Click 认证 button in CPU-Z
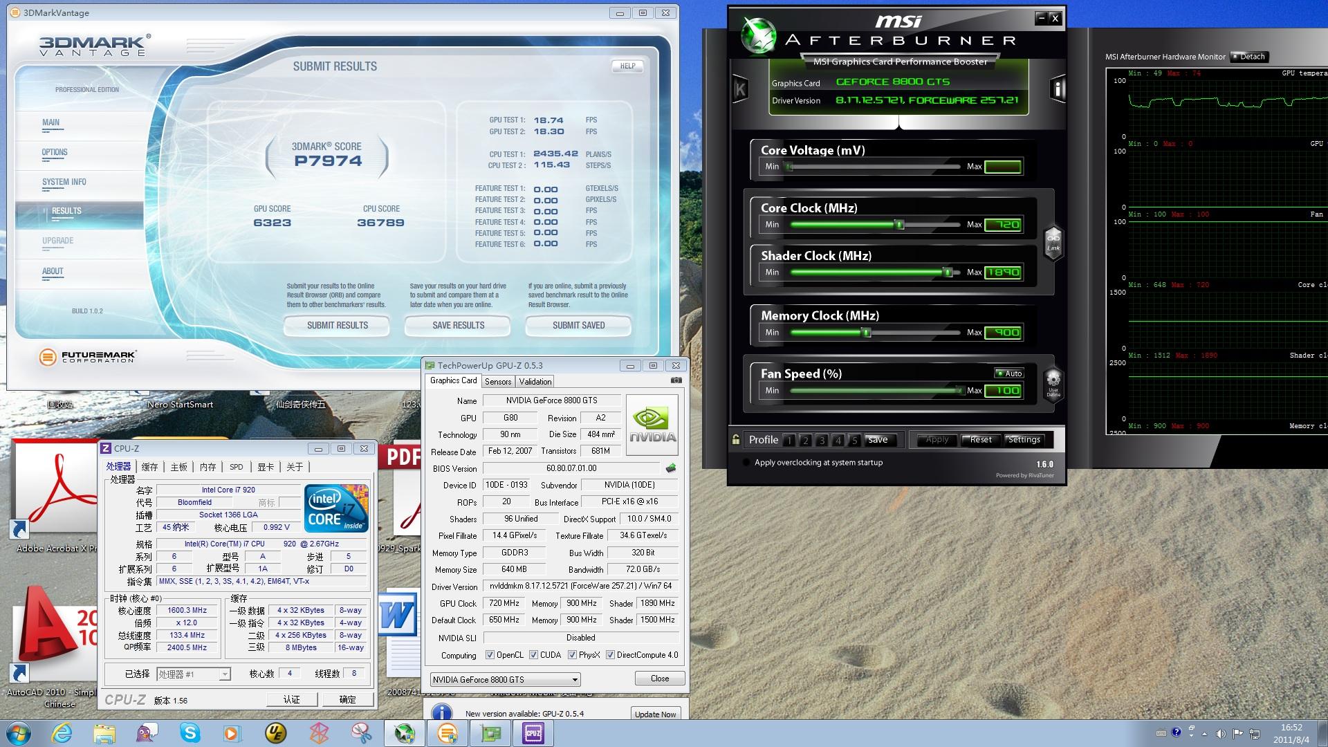Screen dimensions: 1328x747 click(x=291, y=700)
